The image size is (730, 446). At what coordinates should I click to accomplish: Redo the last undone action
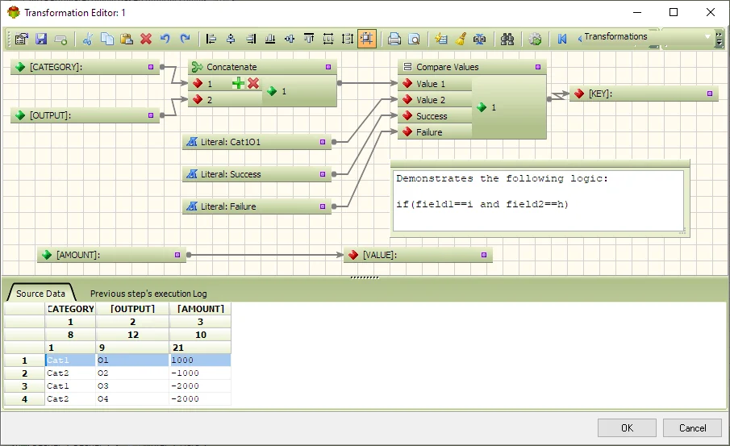(185, 39)
